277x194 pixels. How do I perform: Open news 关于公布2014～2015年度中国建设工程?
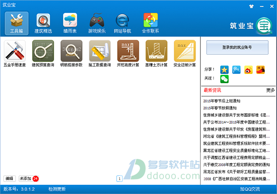(x=236, y=122)
